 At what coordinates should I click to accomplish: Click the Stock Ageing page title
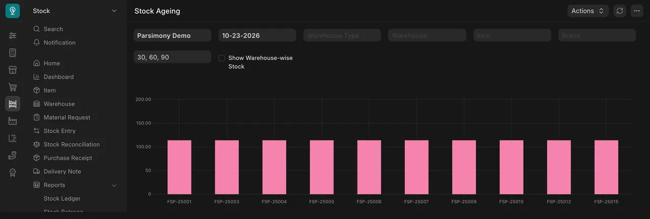point(157,11)
